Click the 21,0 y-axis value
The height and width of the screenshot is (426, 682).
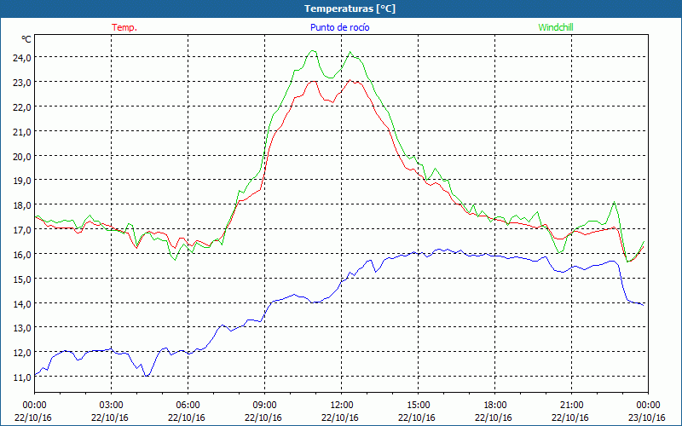click(x=22, y=132)
